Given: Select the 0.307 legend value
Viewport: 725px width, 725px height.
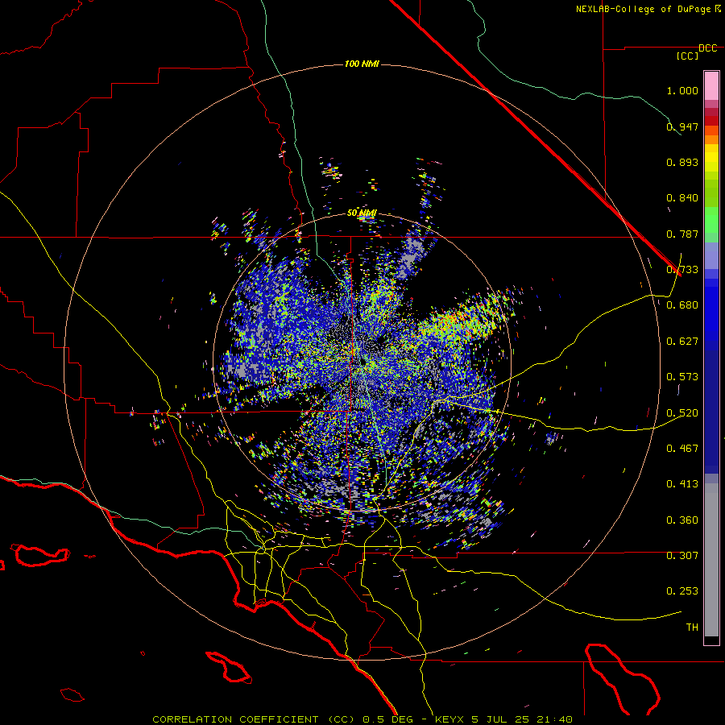Looking at the screenshot, I should (x=682, y=556).
